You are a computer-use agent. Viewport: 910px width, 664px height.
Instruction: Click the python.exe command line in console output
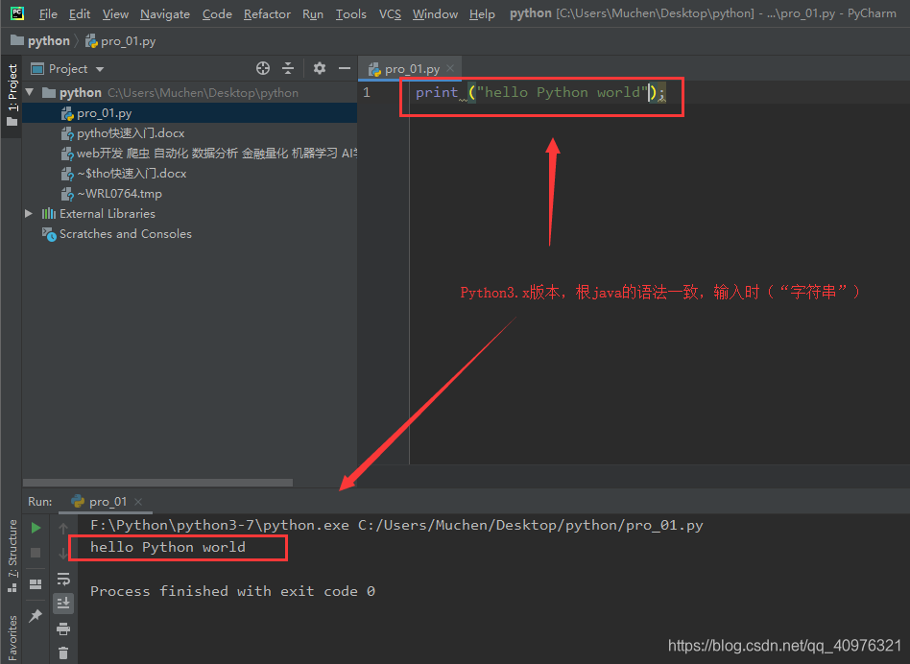click(x=397, y=526)
